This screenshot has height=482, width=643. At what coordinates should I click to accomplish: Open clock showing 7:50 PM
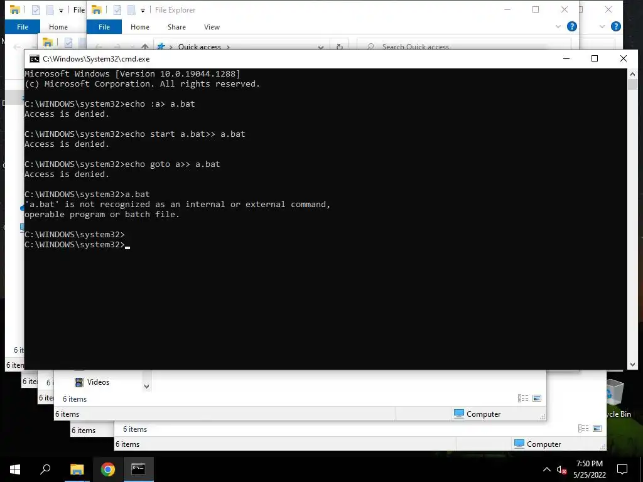pos(589,469)
